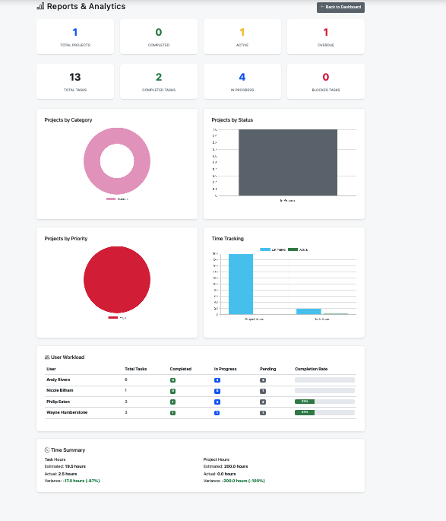Click Philip Eaton's 33% completion rate bar
Screen dimensions: 446x521
click(x=324, y=402)
